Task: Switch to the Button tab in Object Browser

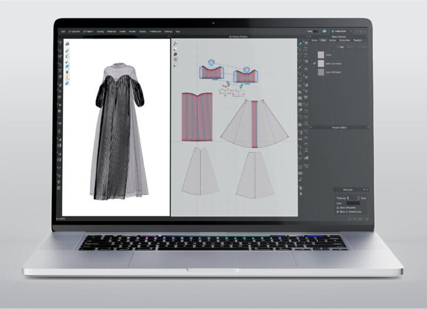Action: click(333, 40)
